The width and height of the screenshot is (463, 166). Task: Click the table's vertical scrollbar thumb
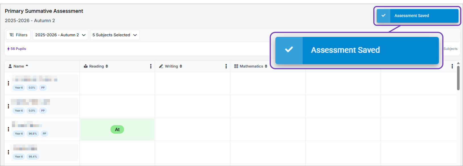click(x=458, y=78)
